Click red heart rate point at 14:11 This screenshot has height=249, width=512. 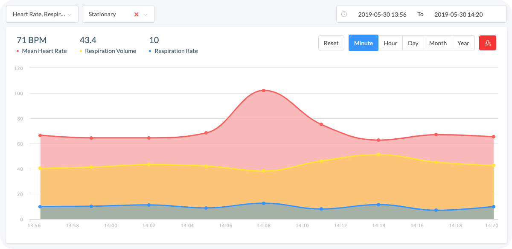coord(321,124)
